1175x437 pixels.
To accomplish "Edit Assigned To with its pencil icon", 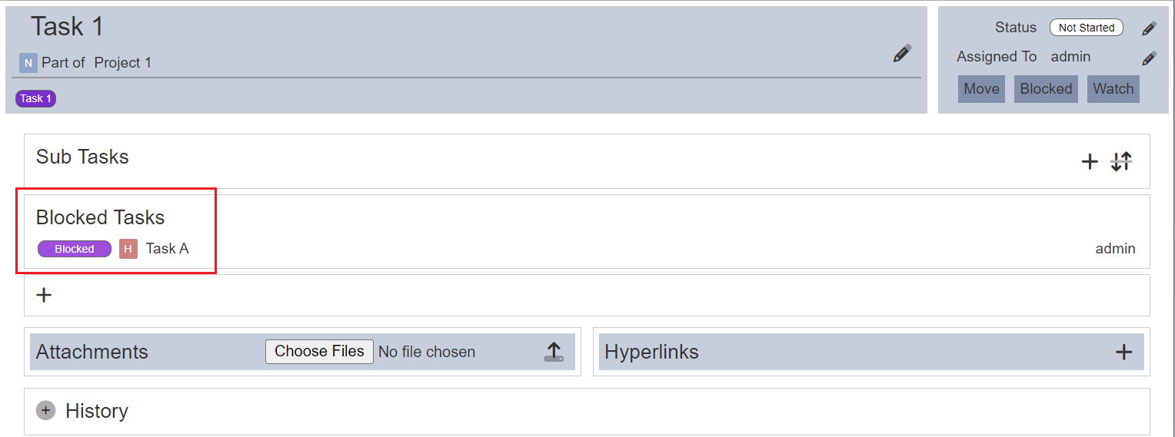I will tap(1149, 58).
